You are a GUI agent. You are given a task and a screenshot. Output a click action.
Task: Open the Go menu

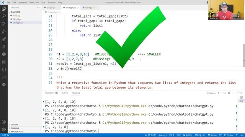(x=38, y=2)
